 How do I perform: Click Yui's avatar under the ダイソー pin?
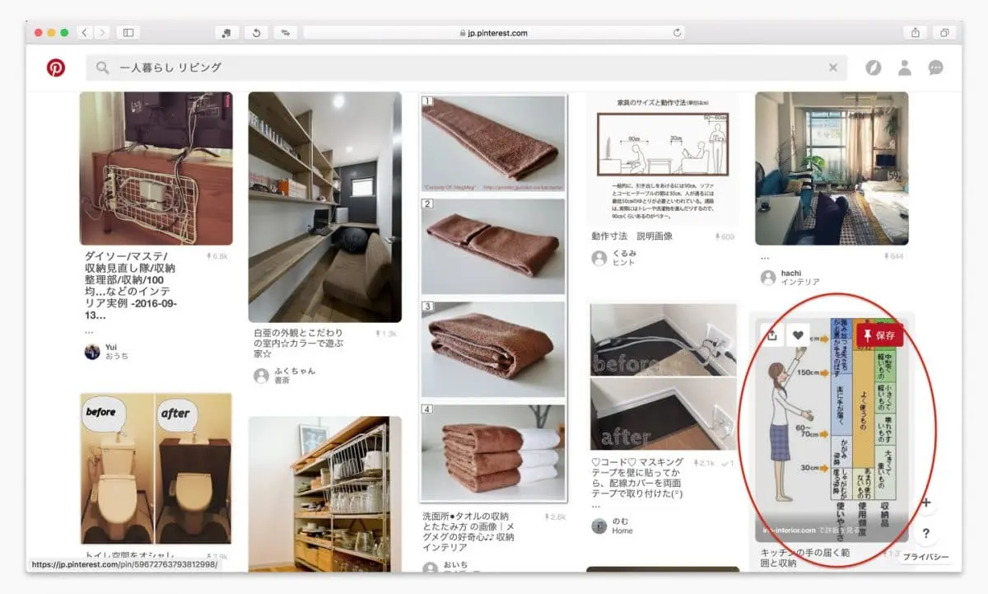point(92,351)
